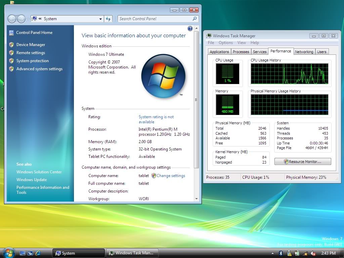Click the Show Desktop quick launch icon

(23, 253)
